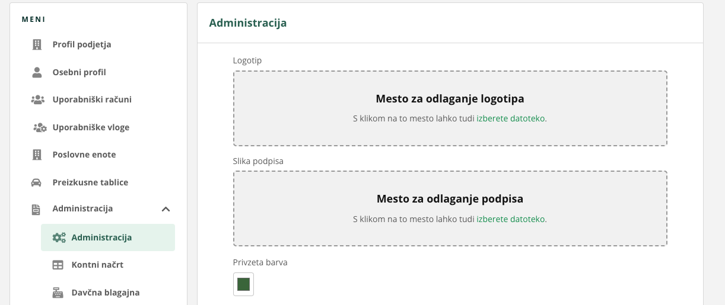Click the building icon beside Poslovne enote
The width and height of the screenshot is (725, 305).
pos(37,155)
